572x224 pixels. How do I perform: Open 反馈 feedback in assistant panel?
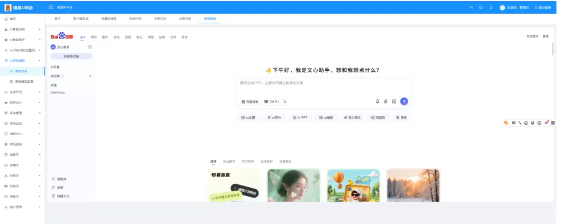coord(57,188)
